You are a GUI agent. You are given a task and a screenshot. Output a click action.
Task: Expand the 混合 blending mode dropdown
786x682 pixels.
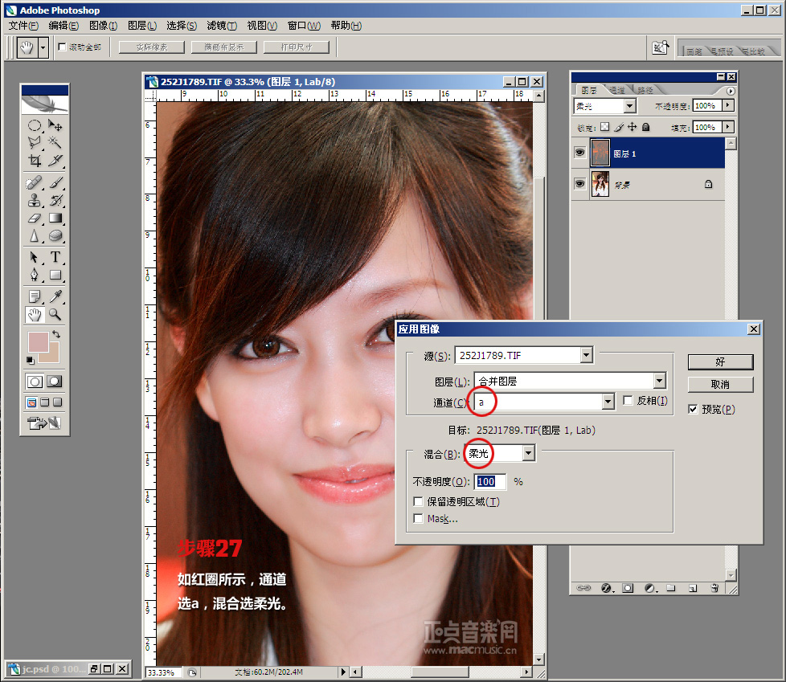coord(528,454)
